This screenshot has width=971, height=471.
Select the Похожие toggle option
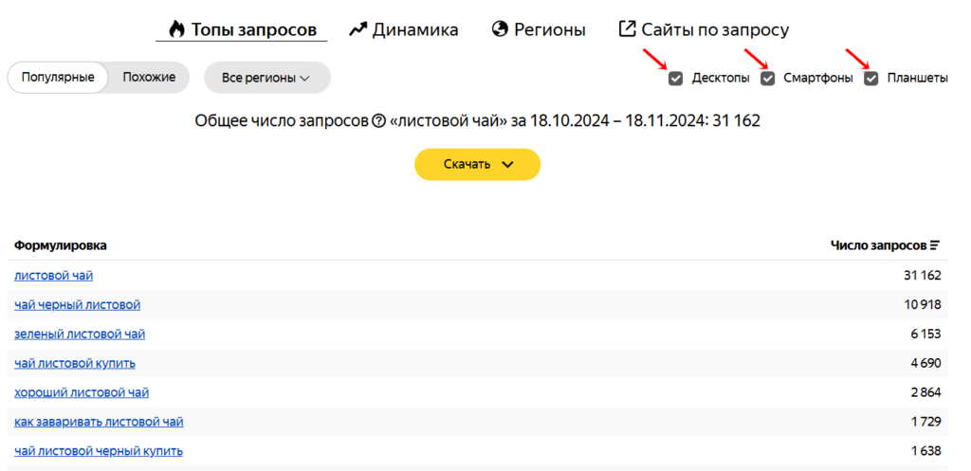(x=149, y=78)
